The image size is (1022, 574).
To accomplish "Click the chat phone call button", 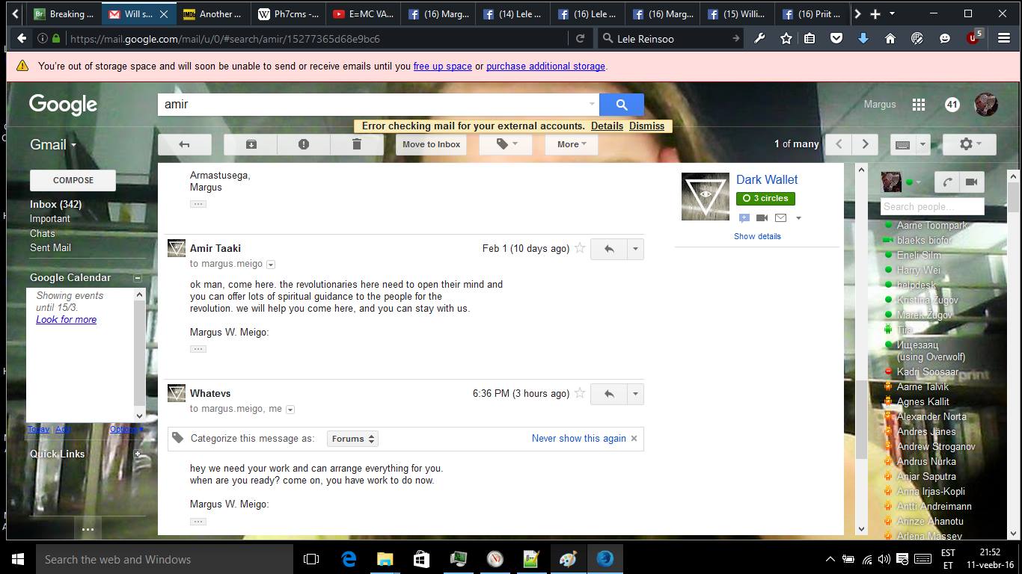I will [947, 182].
